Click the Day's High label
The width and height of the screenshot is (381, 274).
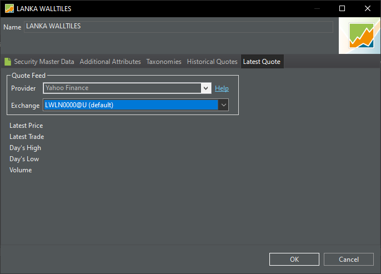click(x=26, y=148)
